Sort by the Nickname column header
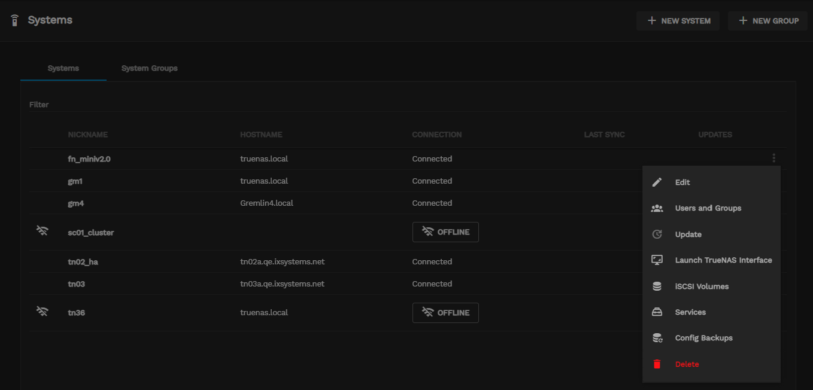The image size is (813, 390). pos(88,135)
